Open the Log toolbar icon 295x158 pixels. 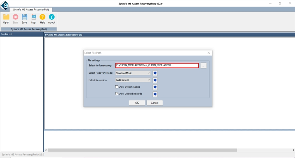(x=34, y=17)
